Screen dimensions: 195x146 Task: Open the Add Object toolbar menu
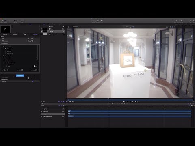[x=93, y=21]
